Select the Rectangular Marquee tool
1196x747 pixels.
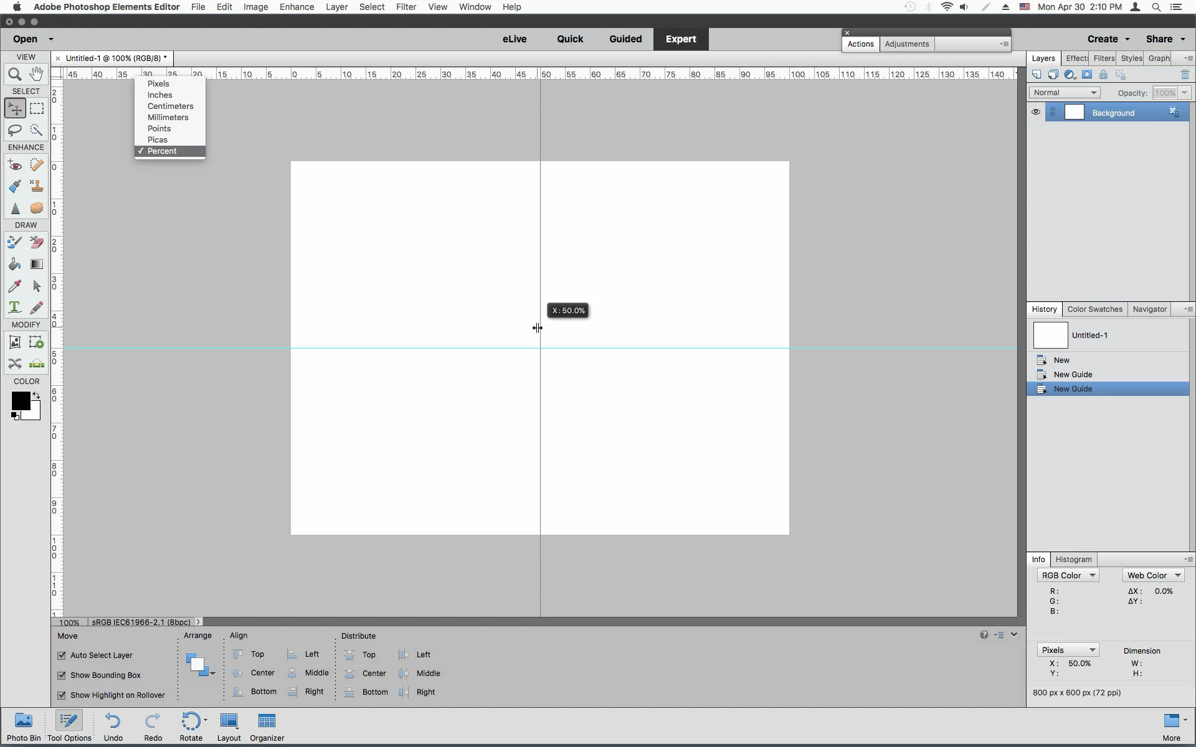pyautogui.click(x=37, y=109)
